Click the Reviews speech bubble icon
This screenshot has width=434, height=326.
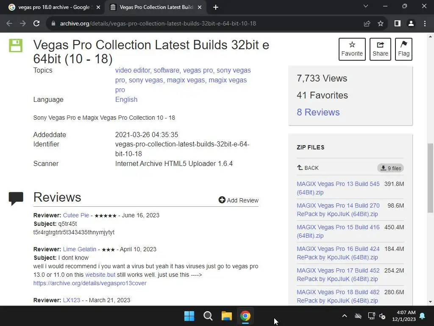tap(16, 199)
